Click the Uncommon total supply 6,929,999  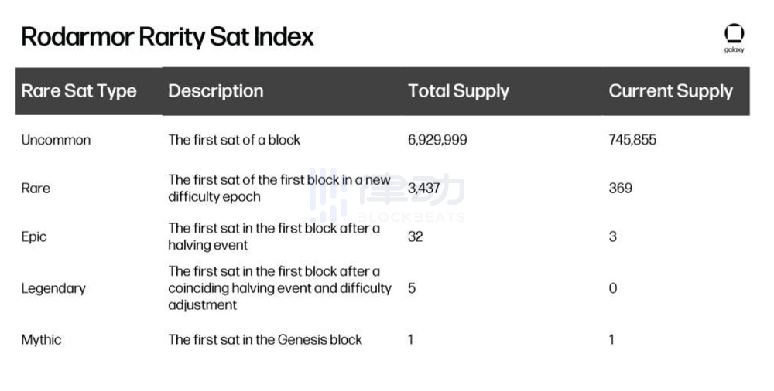coord(437,140)
